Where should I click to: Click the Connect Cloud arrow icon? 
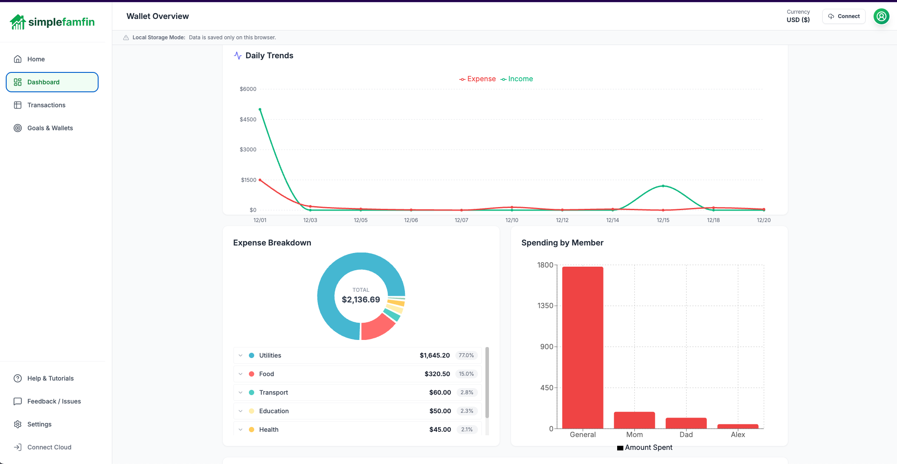(18, 447)
